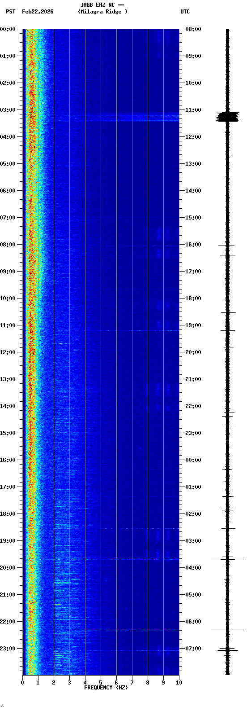Click the "UTC" timezone header label
The height and width of the screenshot is (711, 247).
(x=185, y=12)
